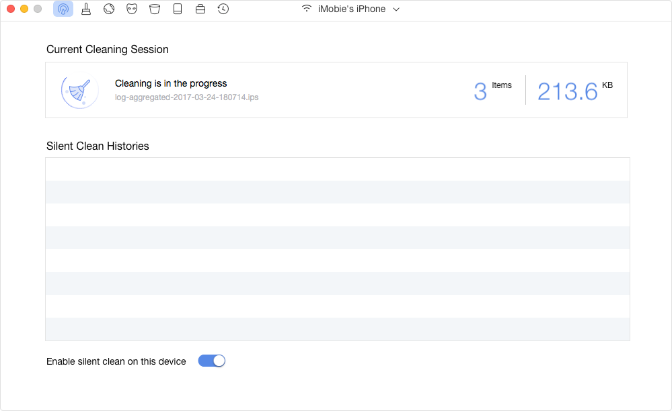The image size is (672, 411).
Task: Open System Clean bucket icon
Action: point(155,9)
